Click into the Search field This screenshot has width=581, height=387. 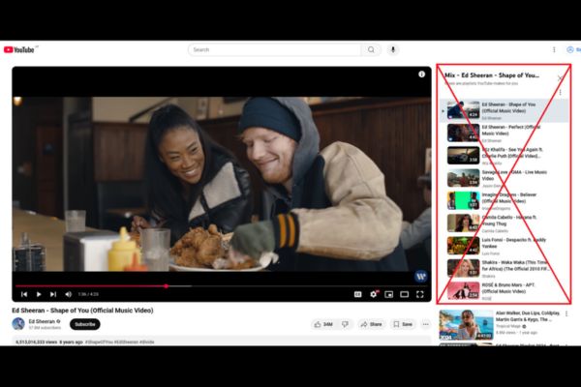click(x=275, y=49)
